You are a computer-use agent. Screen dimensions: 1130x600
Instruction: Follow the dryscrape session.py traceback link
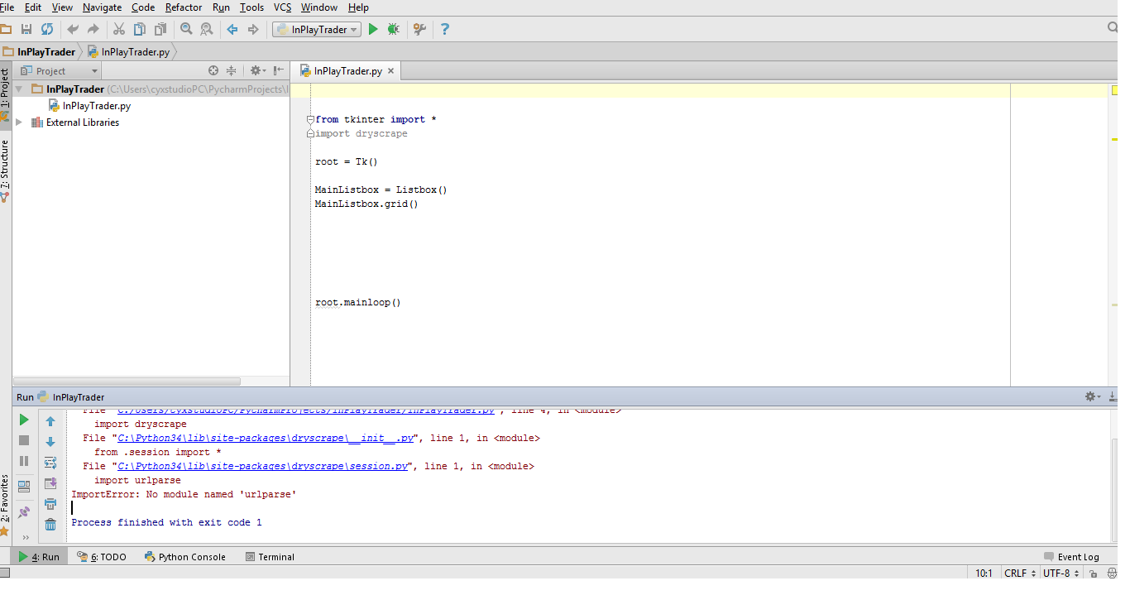point(263,466)
